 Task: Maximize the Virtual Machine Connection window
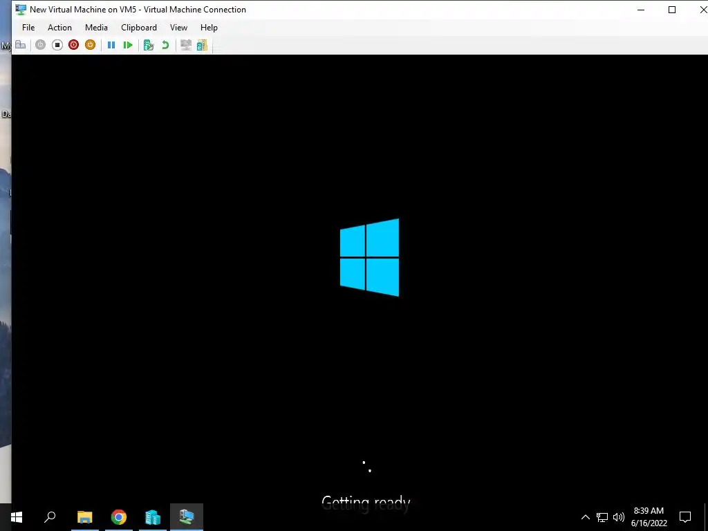pos(672,10)
